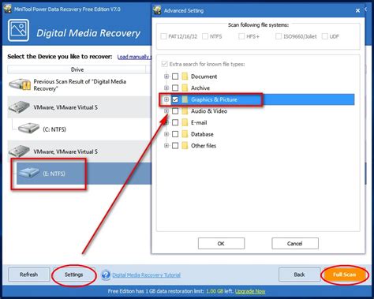Click the first VMware Virtual S disk icon
Image resolution: width=374 pixels, height=299 pixels.
pyautogui.click(x=19, y=107)
